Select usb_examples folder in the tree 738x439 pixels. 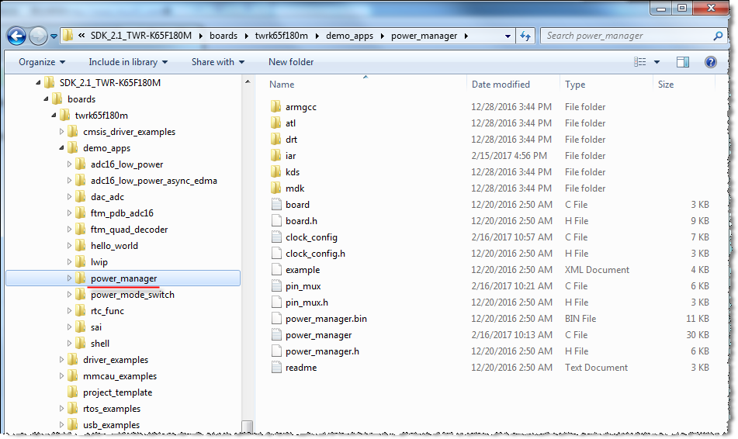coord(112,425)
